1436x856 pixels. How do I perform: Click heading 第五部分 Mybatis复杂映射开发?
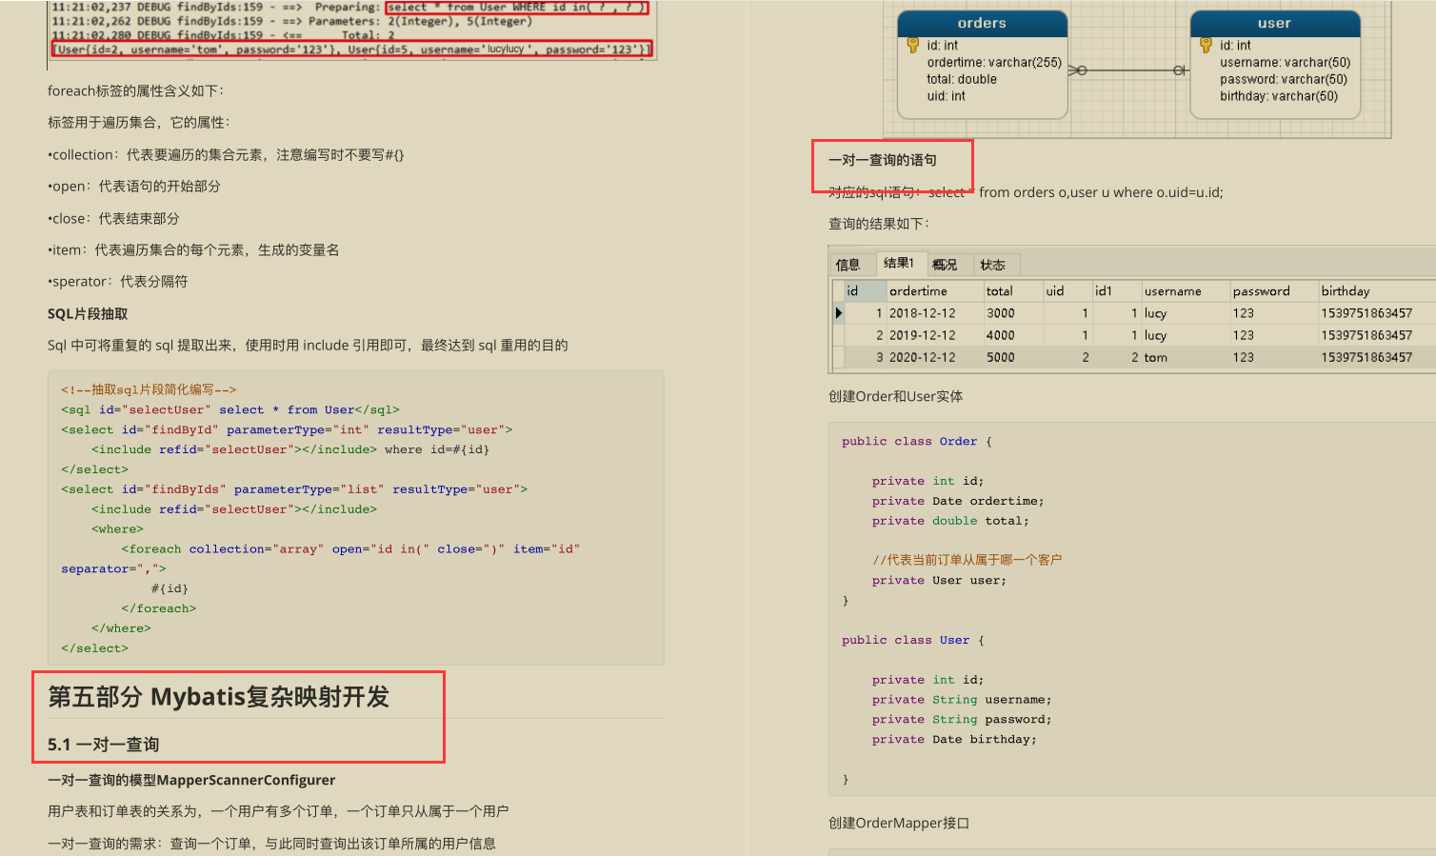pyautogui.click(x=219, y=697)
